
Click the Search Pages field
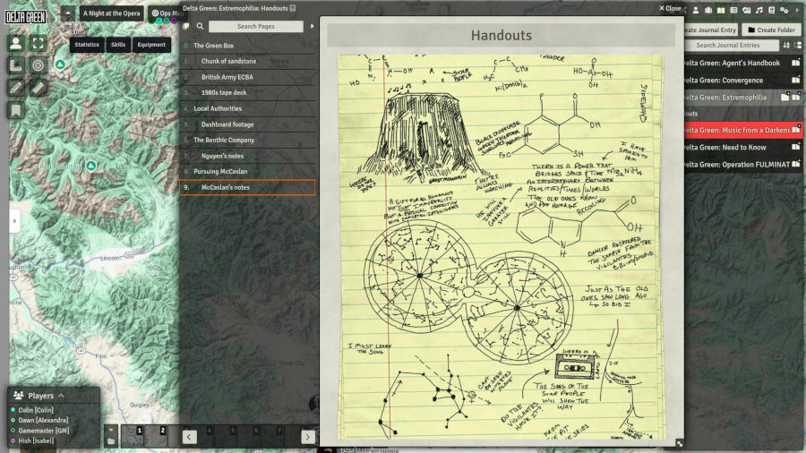[x=256, y=26]
